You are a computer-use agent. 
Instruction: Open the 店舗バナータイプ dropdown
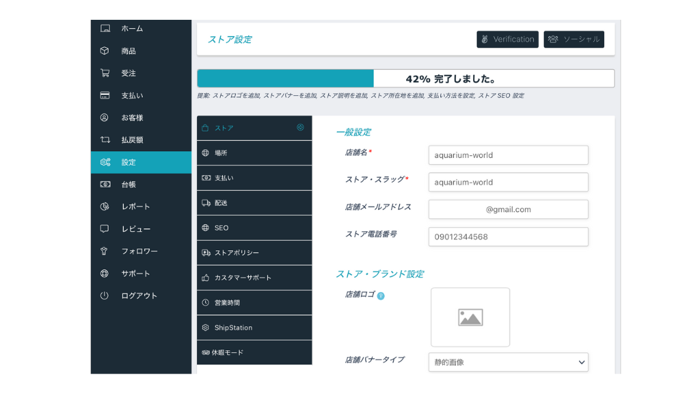(508, 362)
